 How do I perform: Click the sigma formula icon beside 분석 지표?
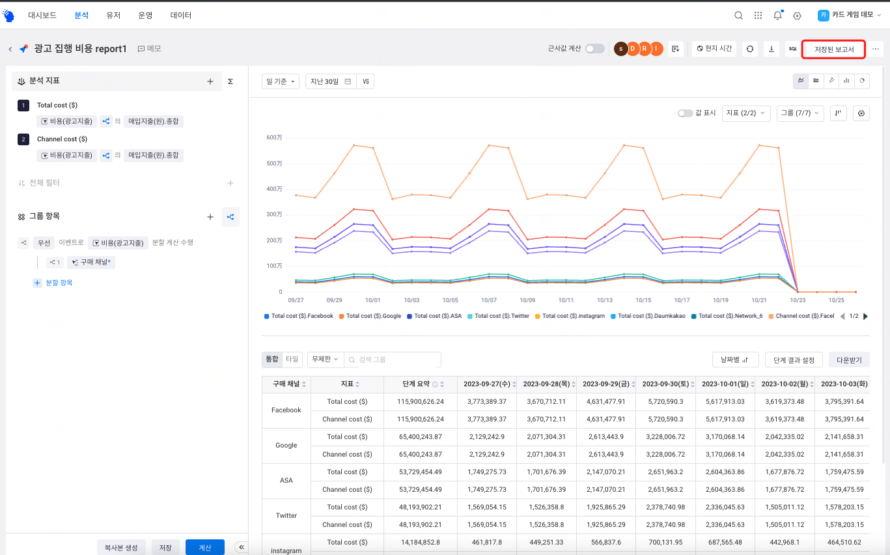pyautogui.click(x=230, y=81)
